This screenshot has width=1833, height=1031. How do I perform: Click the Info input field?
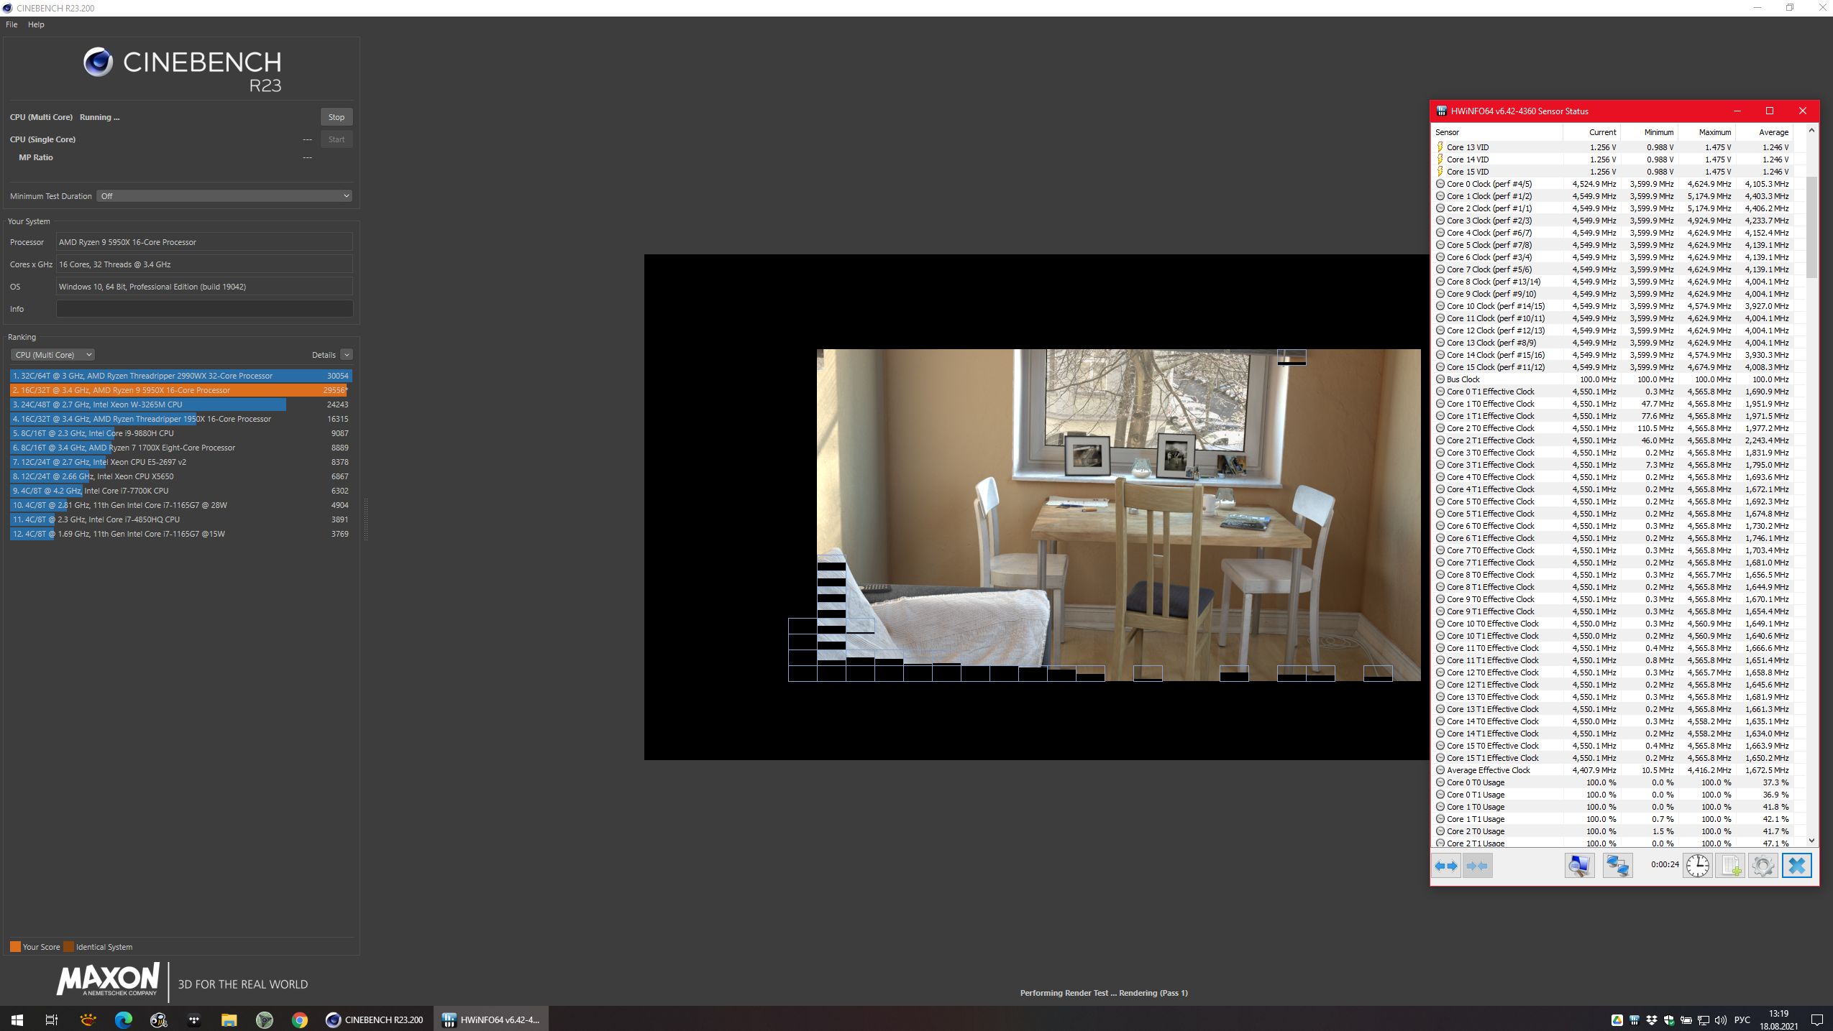point(204,309)
